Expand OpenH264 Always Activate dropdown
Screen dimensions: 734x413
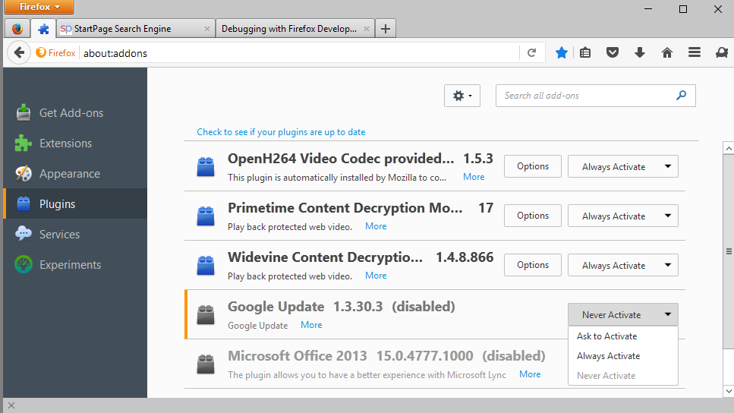623,166
